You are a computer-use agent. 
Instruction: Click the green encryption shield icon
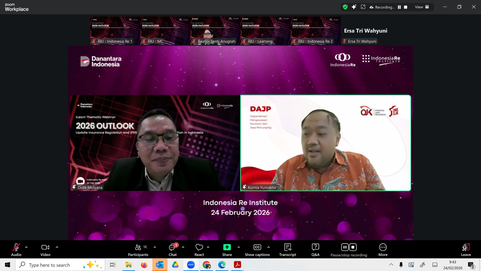coord(345,7)
